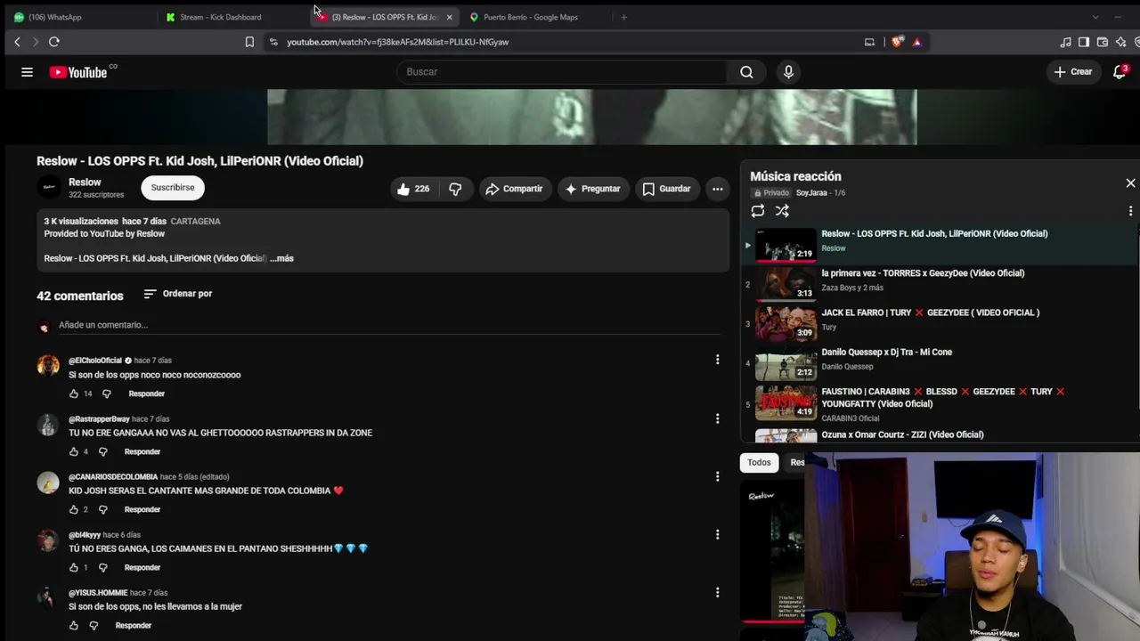Image resolution: width=1140 pixels, height=641 pixels.
Task: Open options for @CANARIOSDECOLOMBIA comment
Action: tap(717, 476)
